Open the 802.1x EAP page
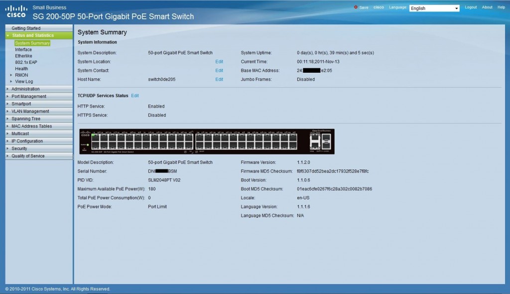The image size is (510, 294). pos(26,63)
